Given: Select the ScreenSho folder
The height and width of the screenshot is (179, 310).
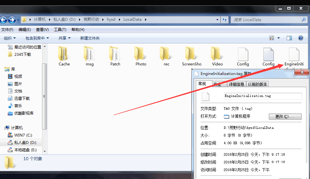Looking at the screenshot, I should [x=192, y=56].
